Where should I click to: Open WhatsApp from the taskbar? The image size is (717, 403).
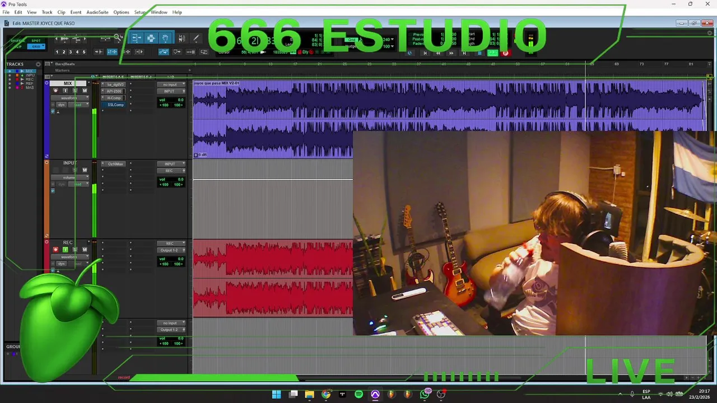point(425,394)
